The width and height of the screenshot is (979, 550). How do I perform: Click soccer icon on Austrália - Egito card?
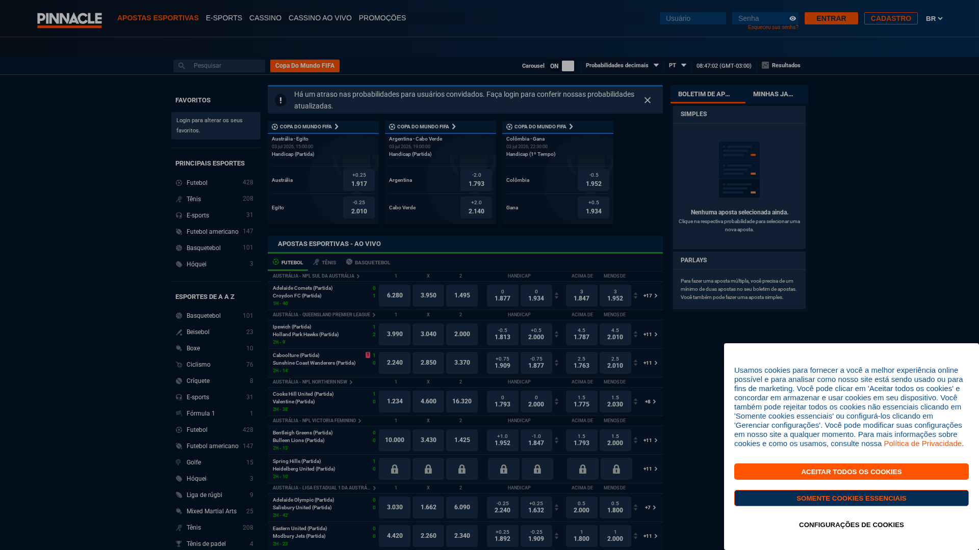coord(275,127)
